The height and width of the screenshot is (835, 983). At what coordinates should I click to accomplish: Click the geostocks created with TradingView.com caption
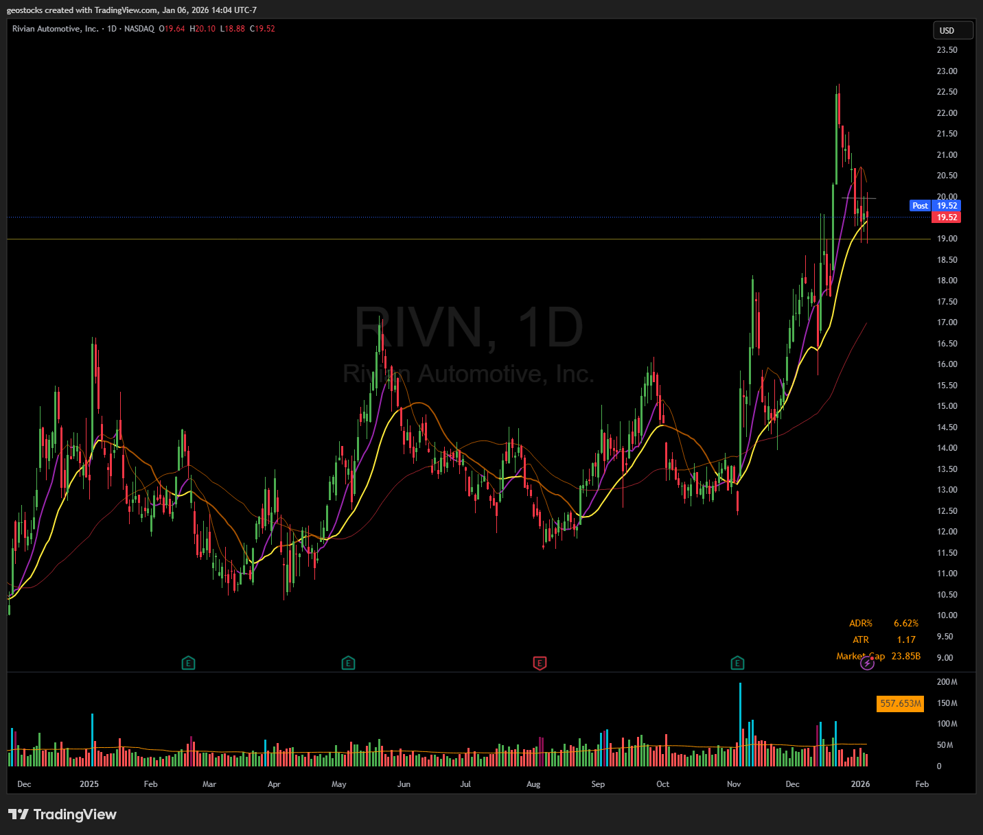tap(132, 10)
